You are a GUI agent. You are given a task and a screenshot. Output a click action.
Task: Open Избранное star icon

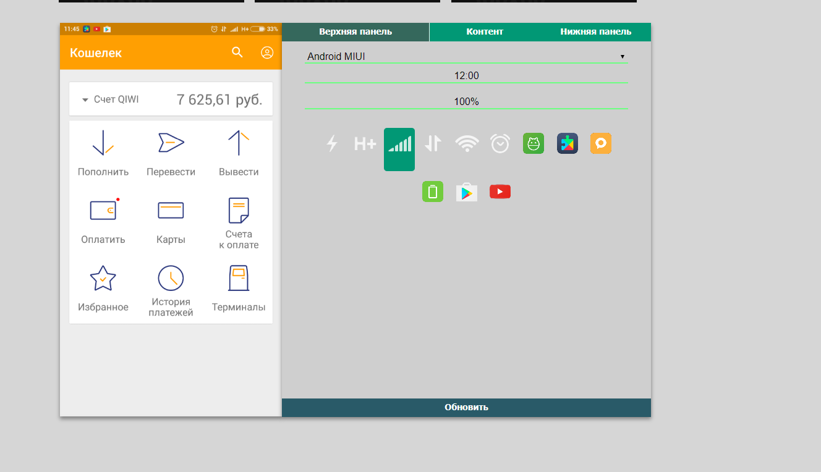[x=103, y=278]
